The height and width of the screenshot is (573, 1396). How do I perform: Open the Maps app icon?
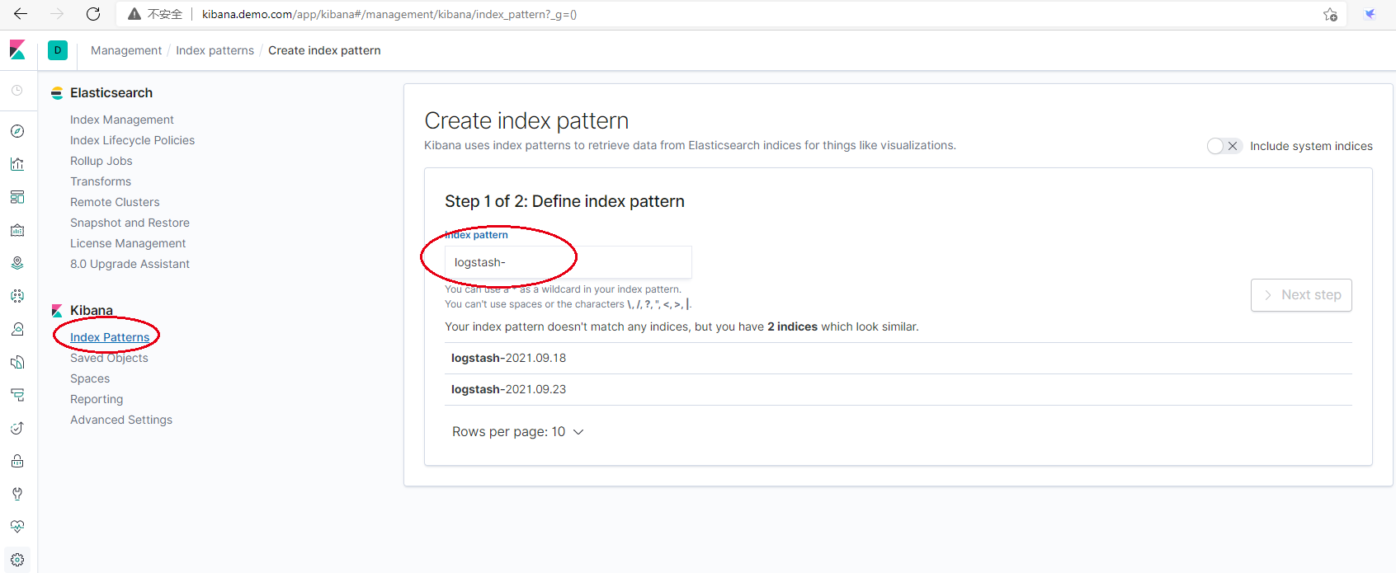17,263
